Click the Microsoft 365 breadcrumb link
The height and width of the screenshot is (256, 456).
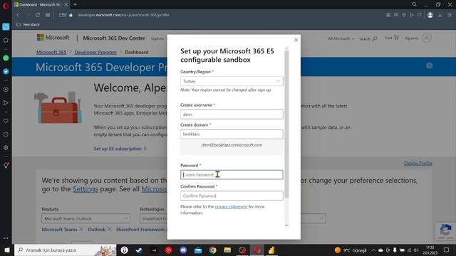coord(51,52)
